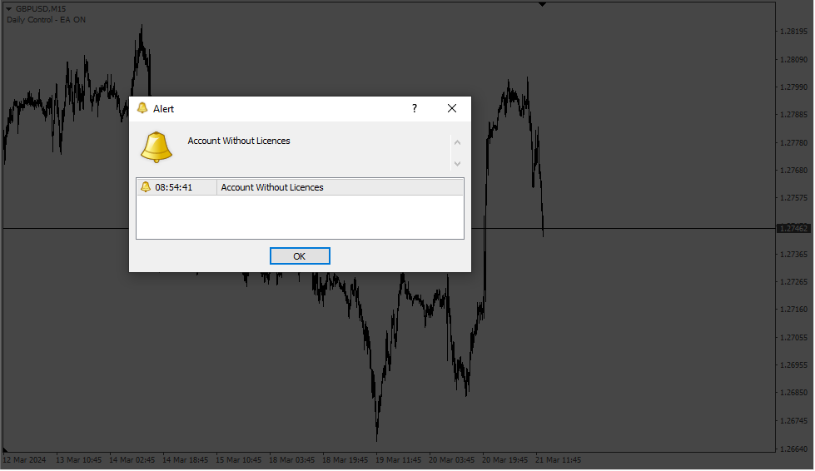
Task: Click the date label 12 Mar 2024
Action: [x=24, y=460]
